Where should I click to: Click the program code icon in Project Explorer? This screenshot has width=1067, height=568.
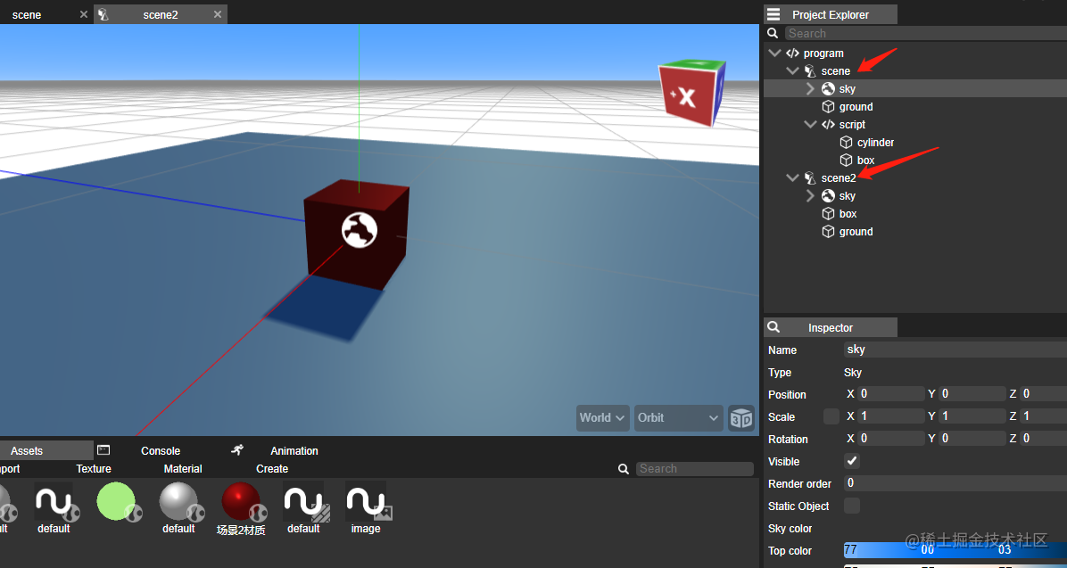coord(791,53)
